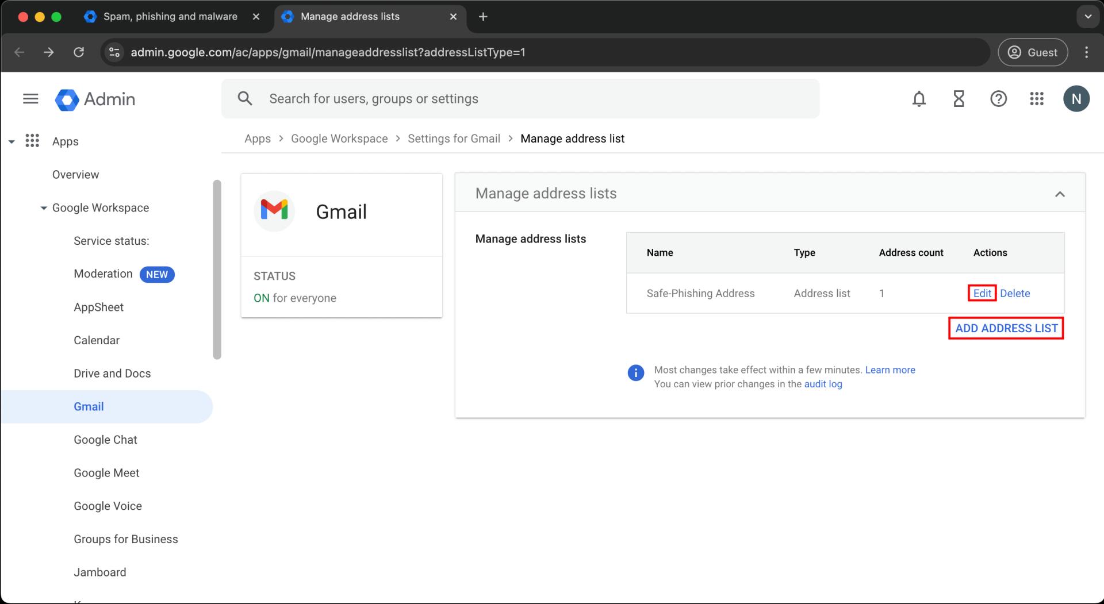Viewport: 1104px width, 604px height.
Task: Delete the Safe-Phishing Address list
Action: point(1015,293)
